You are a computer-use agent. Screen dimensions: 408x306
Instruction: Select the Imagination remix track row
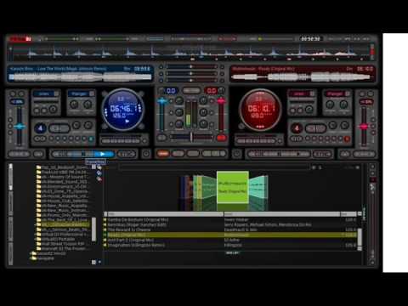(230, 245)
